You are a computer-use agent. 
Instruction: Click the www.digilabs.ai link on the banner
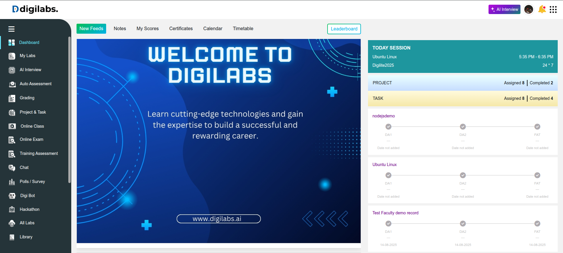coord(218,219)
